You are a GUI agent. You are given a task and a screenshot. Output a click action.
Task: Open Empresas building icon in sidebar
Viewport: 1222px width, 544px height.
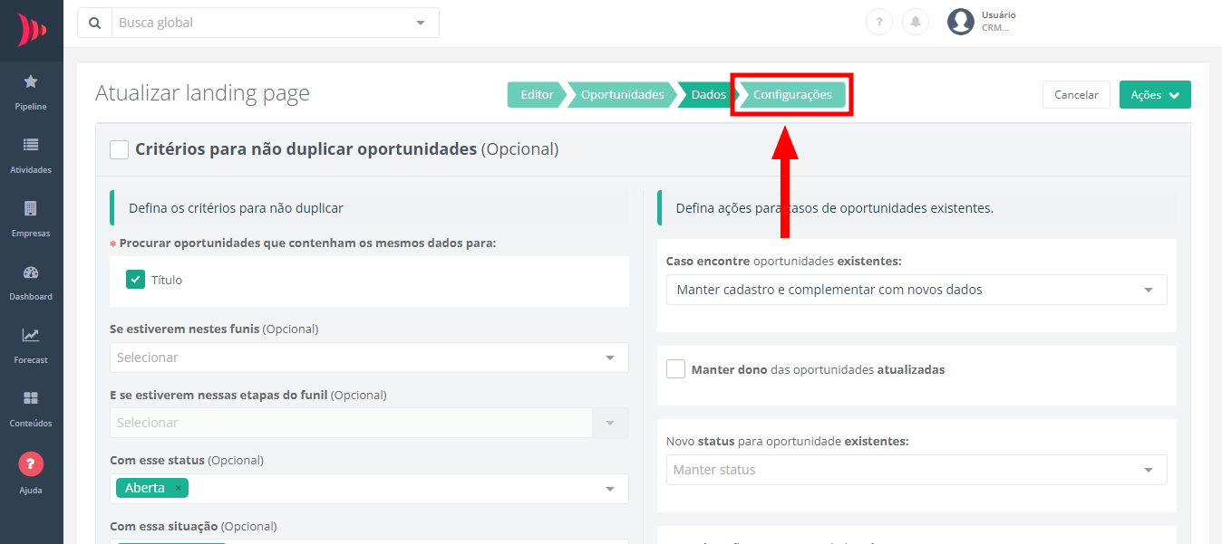coord(31,208)
